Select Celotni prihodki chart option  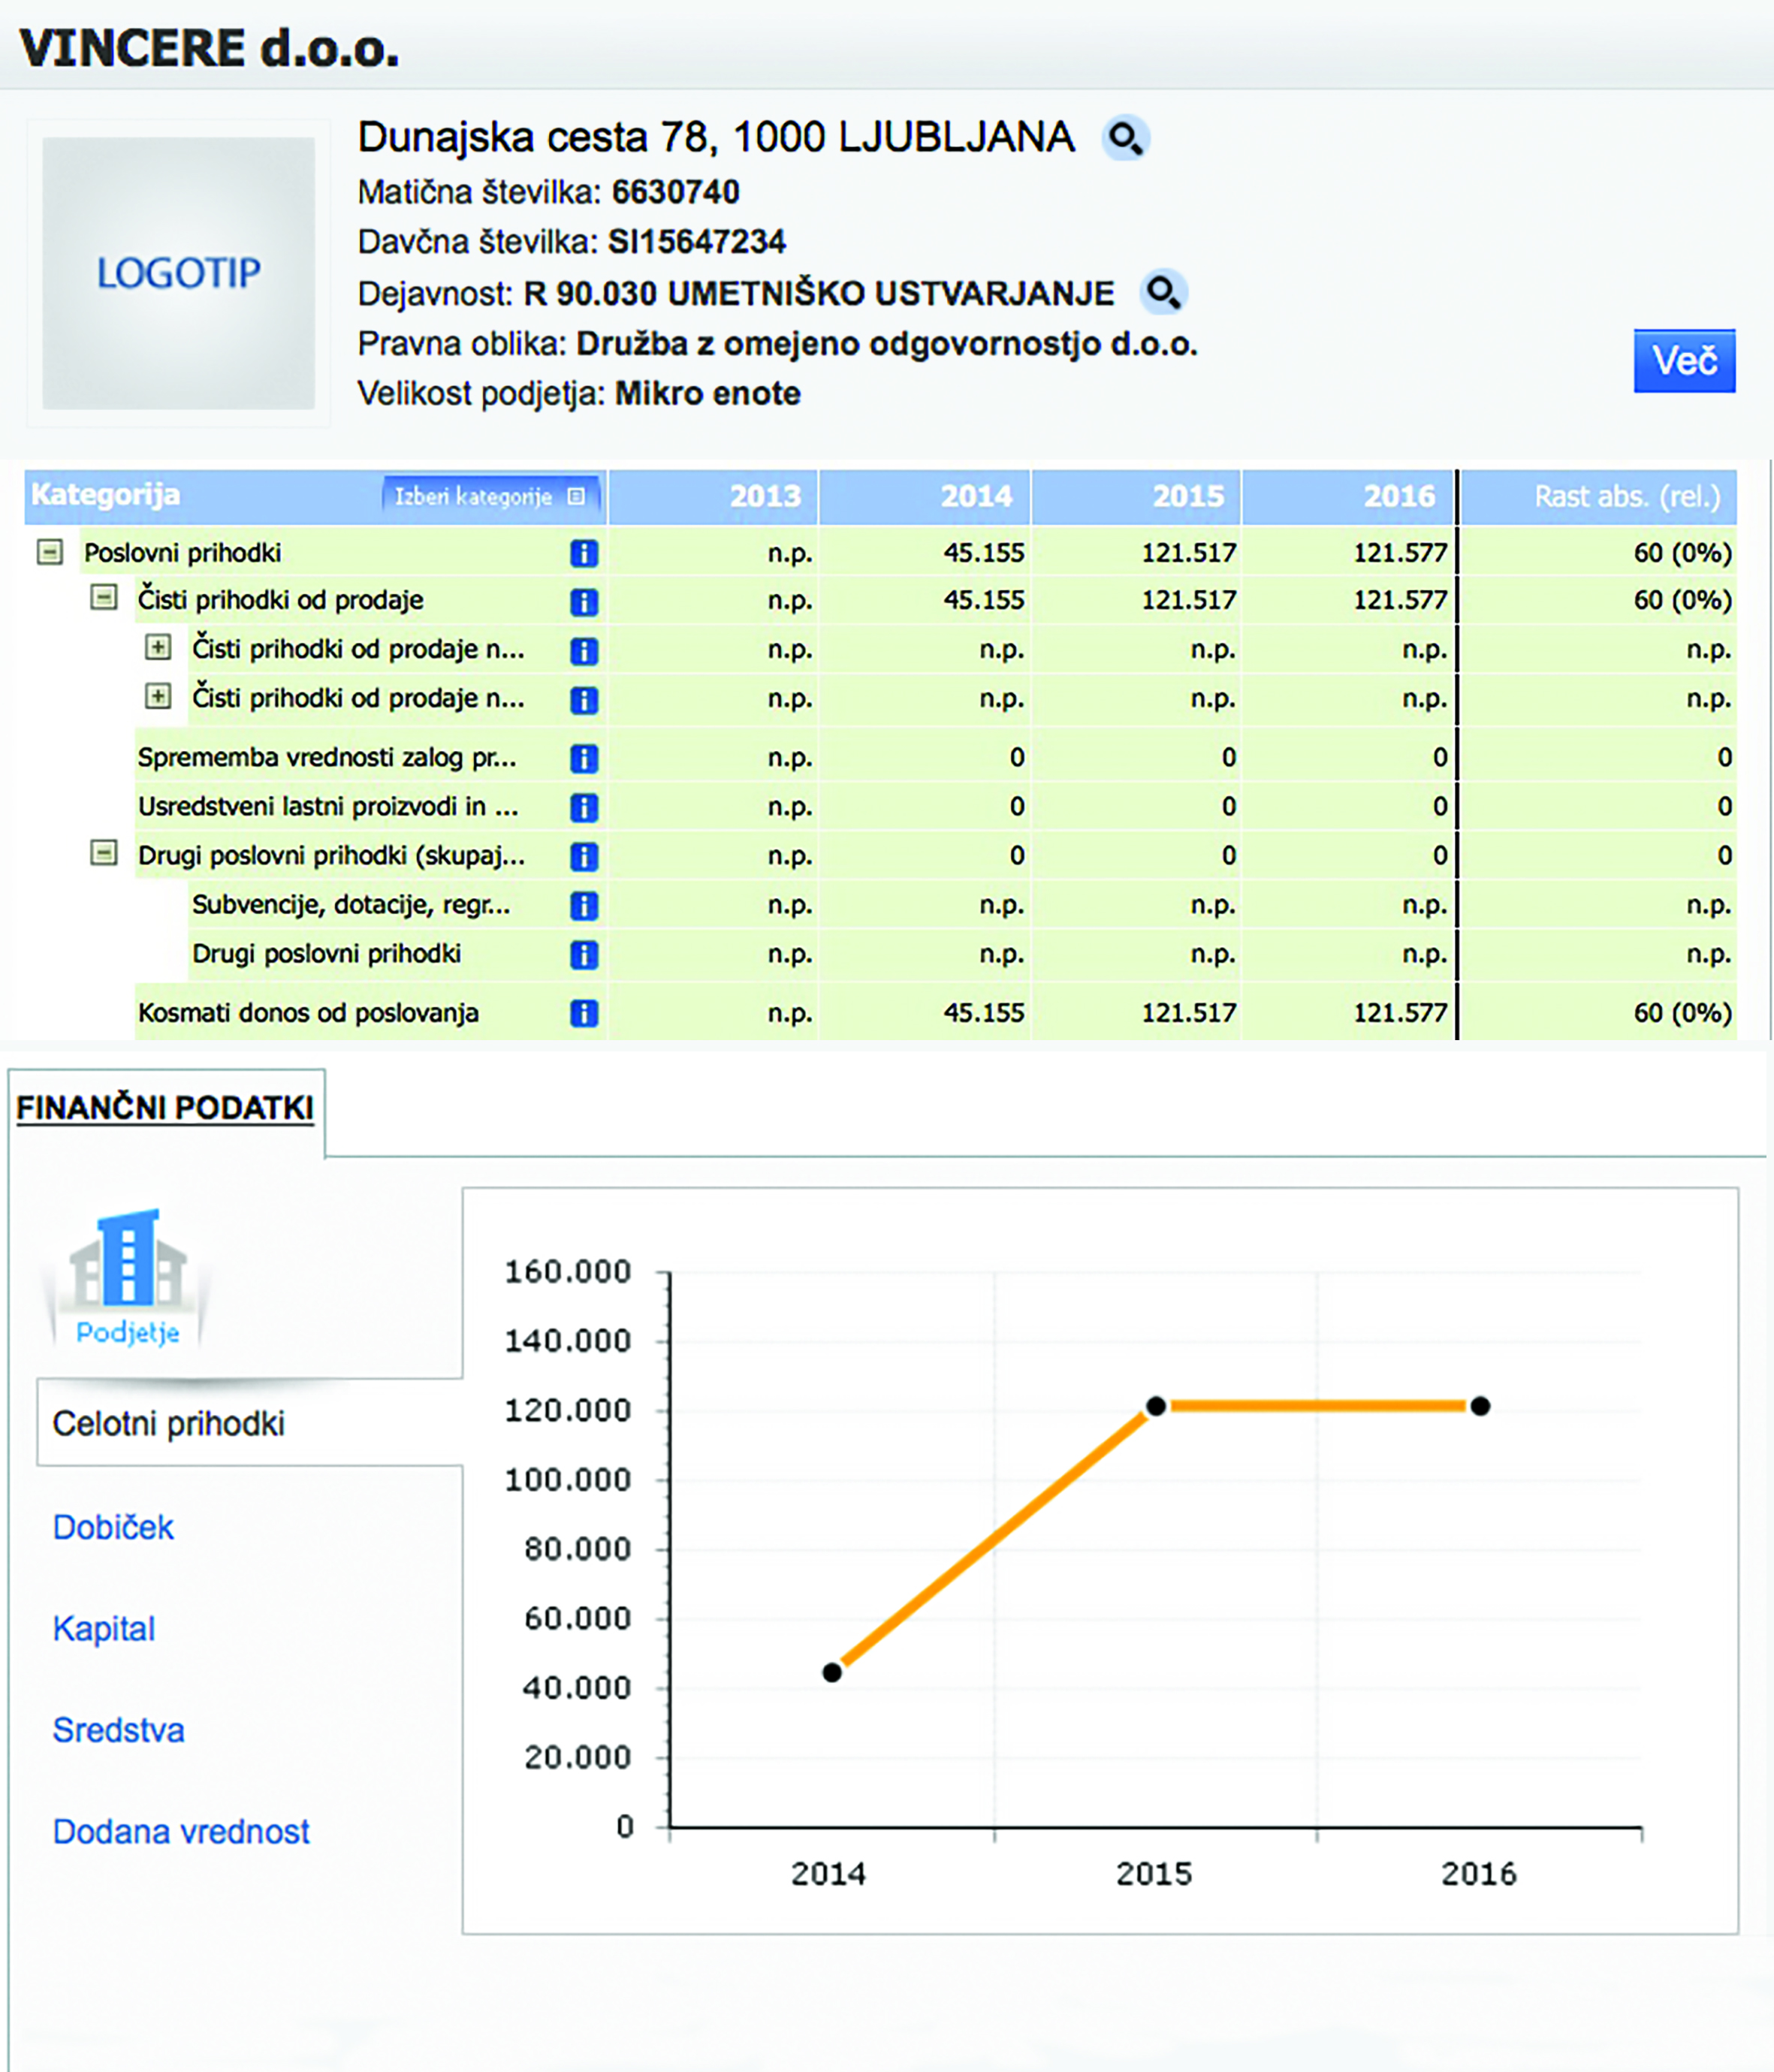169,1423
